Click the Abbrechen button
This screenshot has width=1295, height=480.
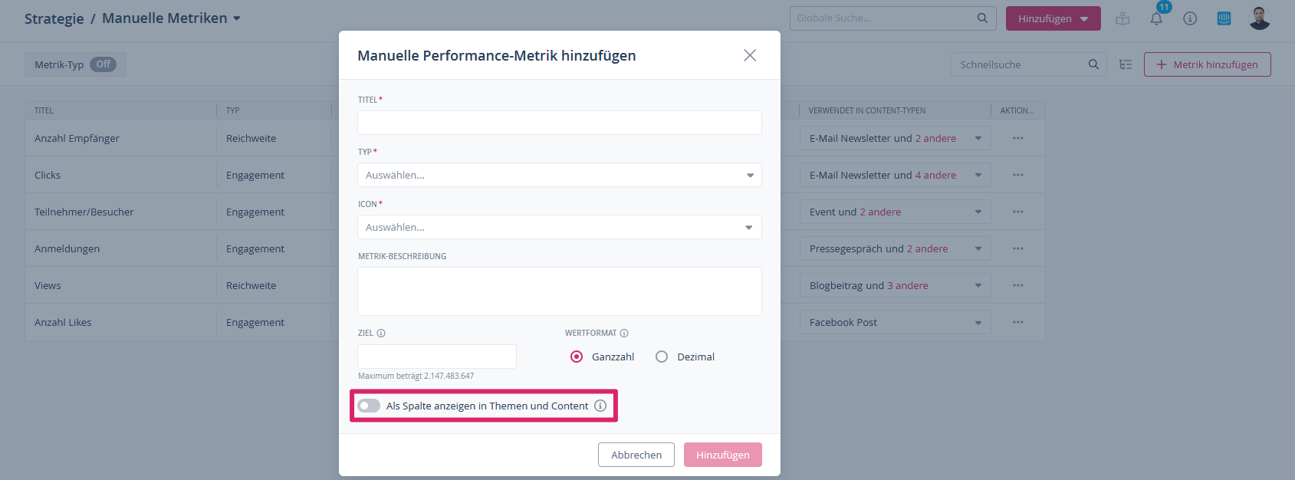coord(636,455)
